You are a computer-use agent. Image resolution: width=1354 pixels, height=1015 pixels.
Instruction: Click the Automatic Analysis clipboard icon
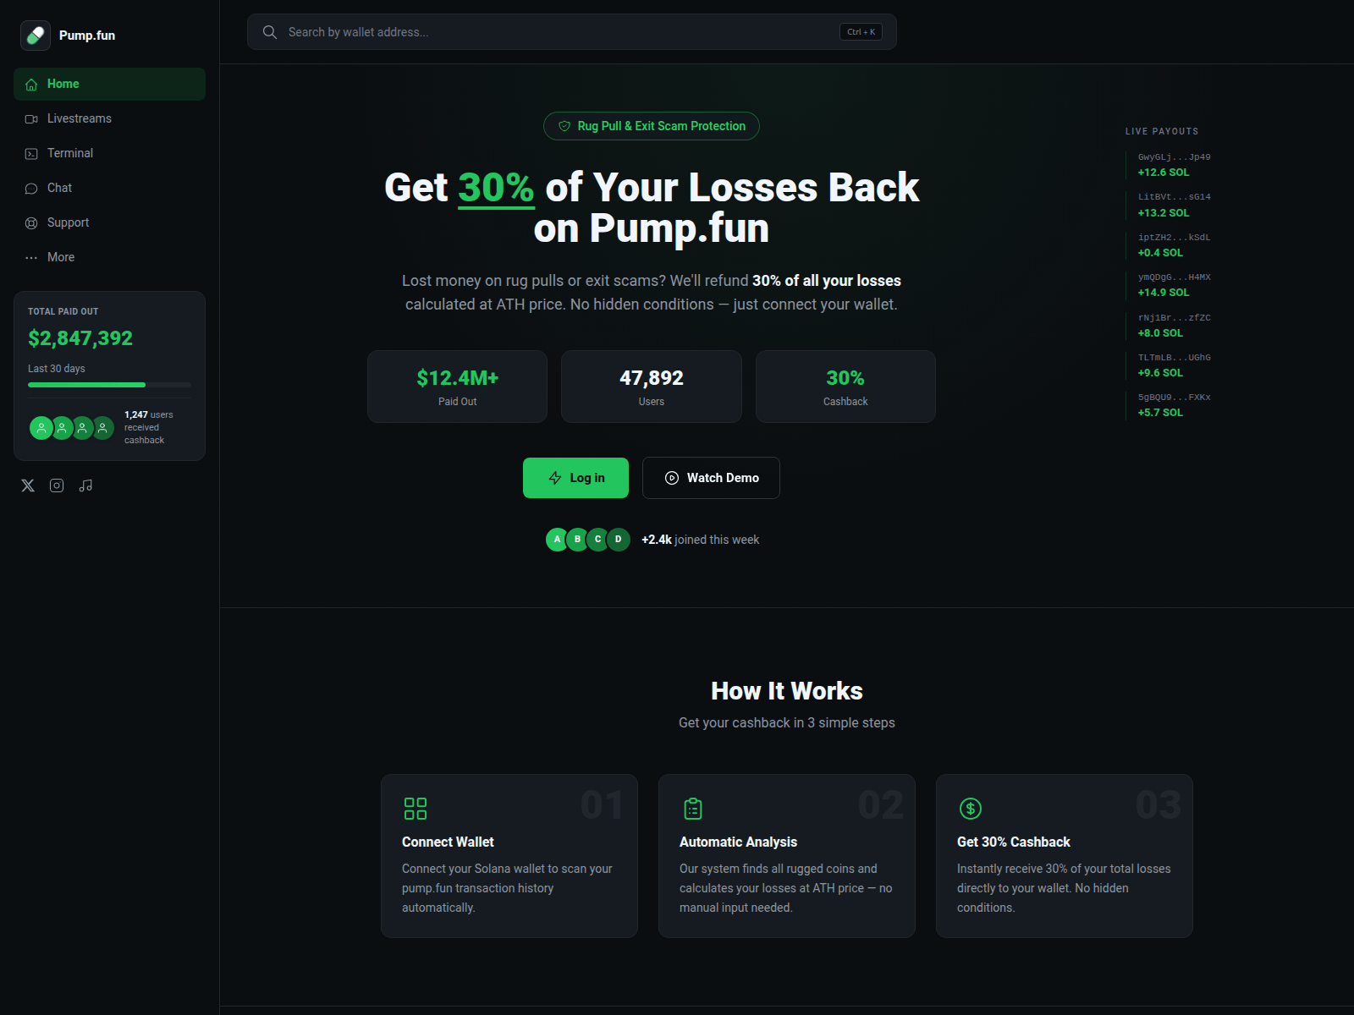point(693,809)
